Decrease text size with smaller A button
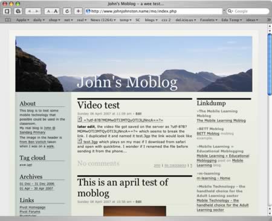Viewport: 272px width, 221px height. tap(48, 11)
